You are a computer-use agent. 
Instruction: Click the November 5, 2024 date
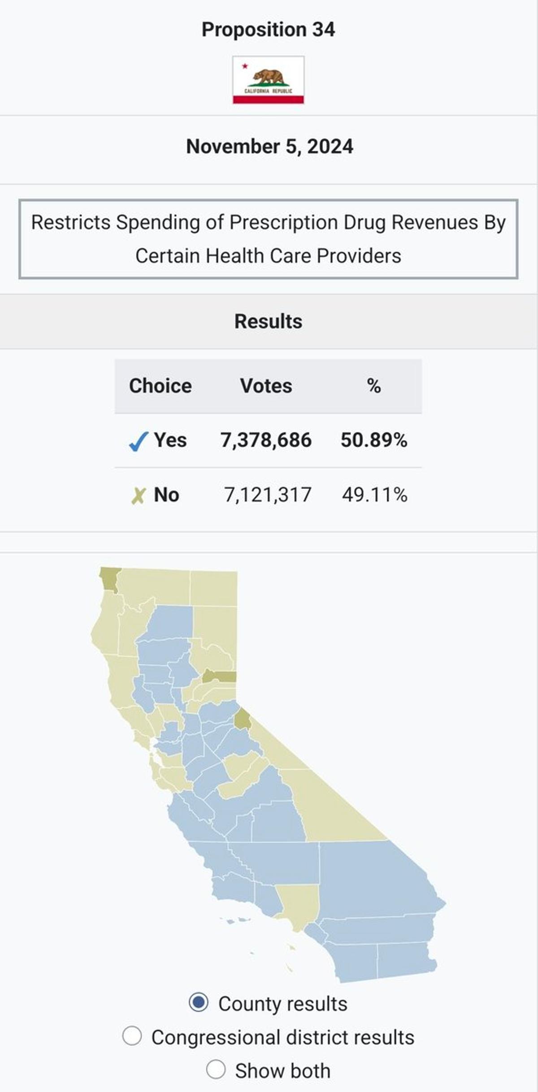point(269,147)
